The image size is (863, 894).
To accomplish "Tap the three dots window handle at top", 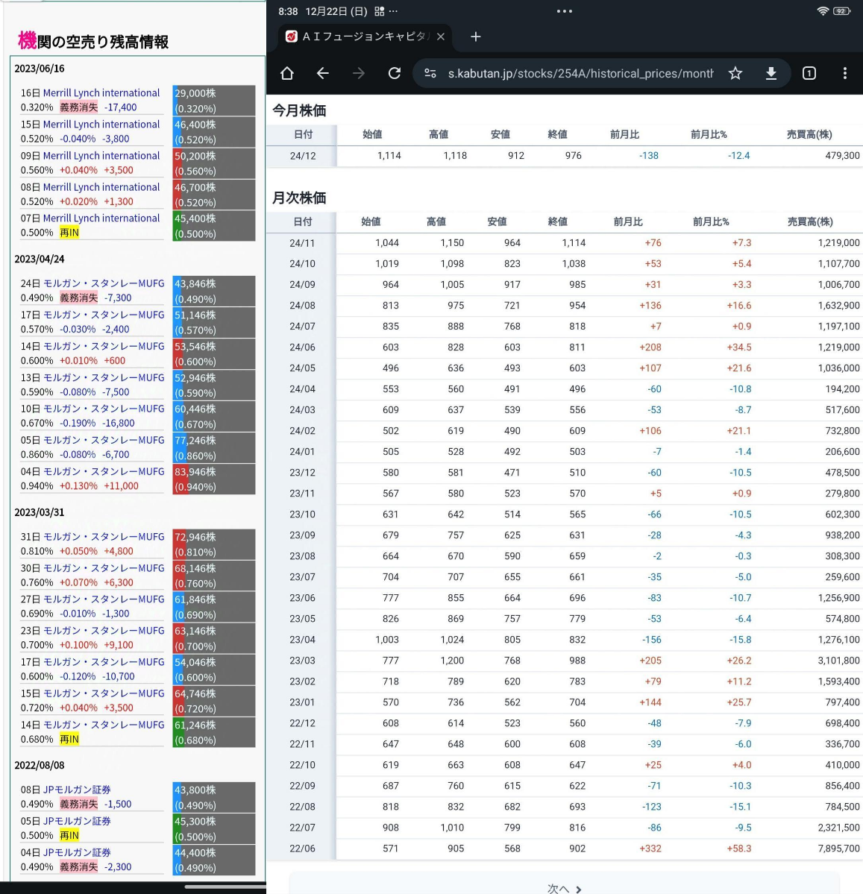I will point(565,11).
